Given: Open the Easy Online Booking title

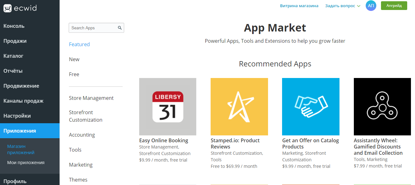Looking at the screenshot, I should coord(164,140).
